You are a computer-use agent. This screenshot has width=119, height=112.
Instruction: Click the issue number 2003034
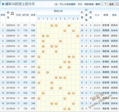(x=11, y=30)
